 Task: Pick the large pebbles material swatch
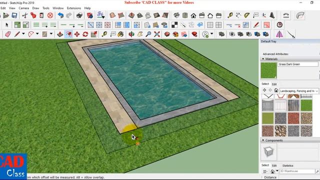[x=280, y=131]
